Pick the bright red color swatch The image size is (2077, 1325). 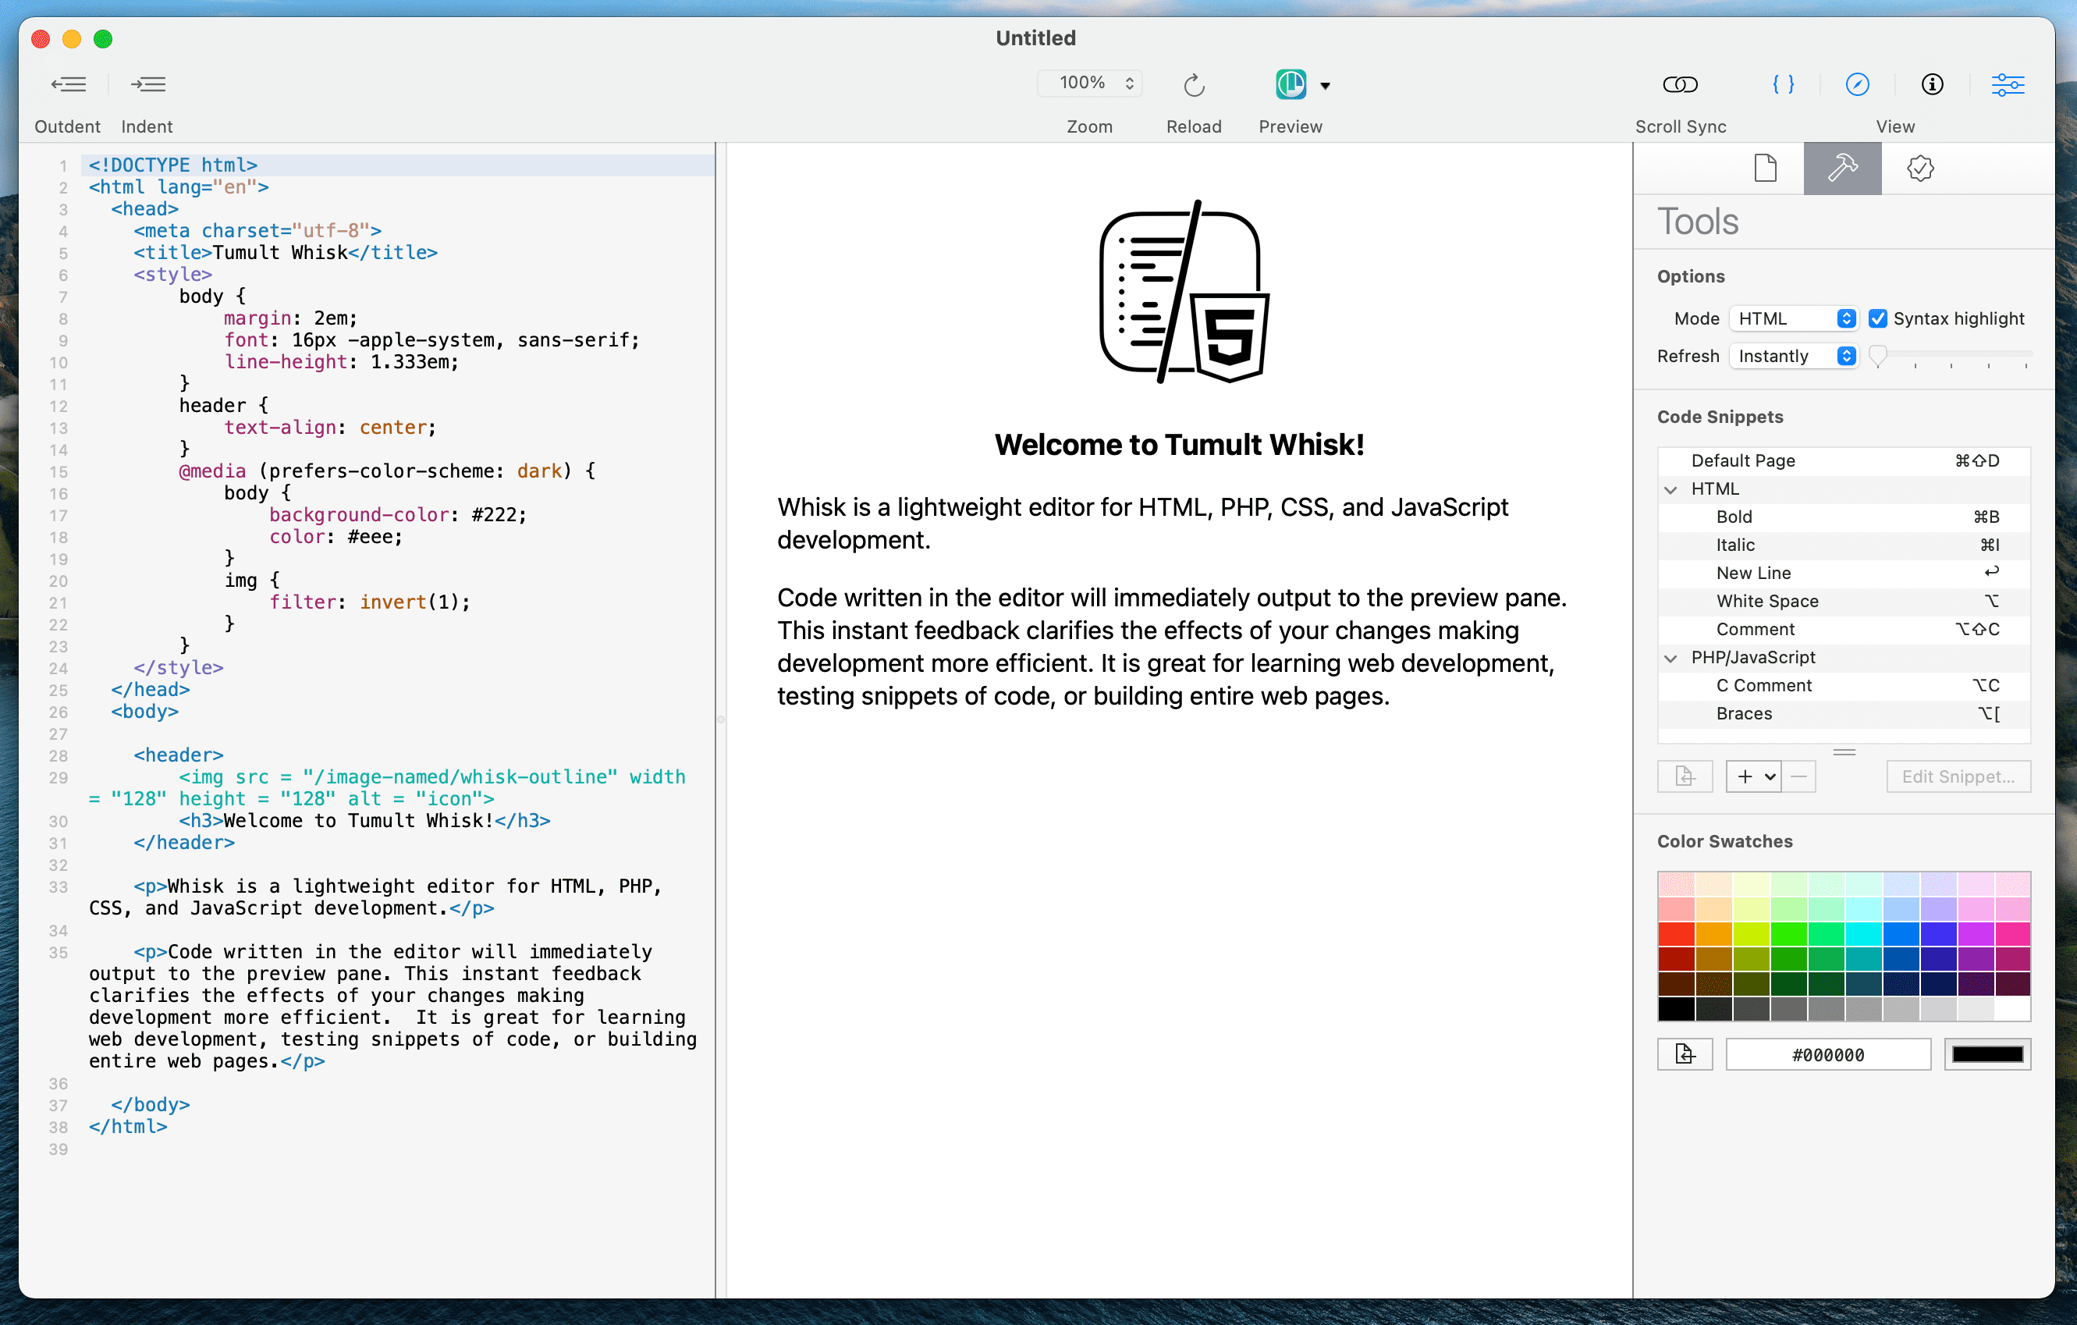point(1677,933)
